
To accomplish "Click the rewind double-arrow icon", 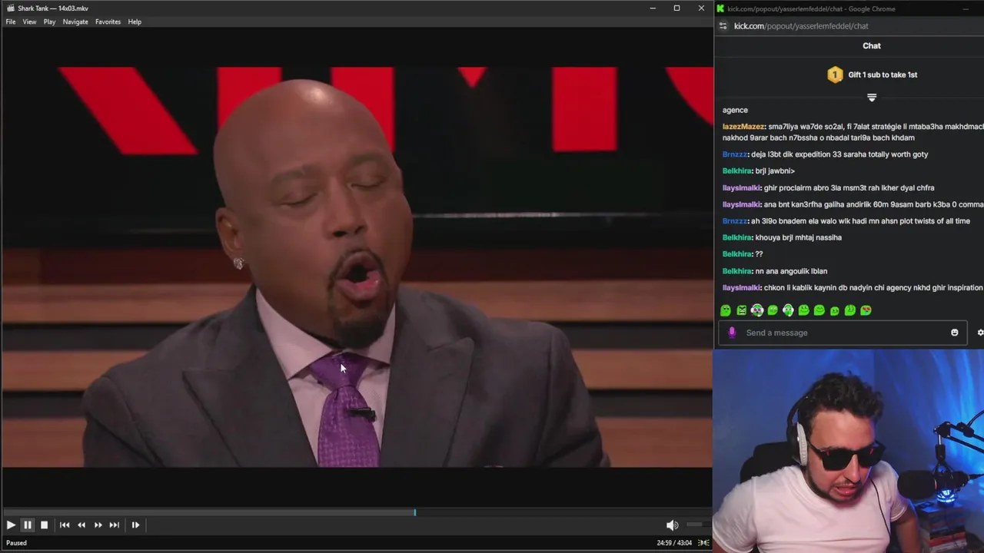I will 81,525.
